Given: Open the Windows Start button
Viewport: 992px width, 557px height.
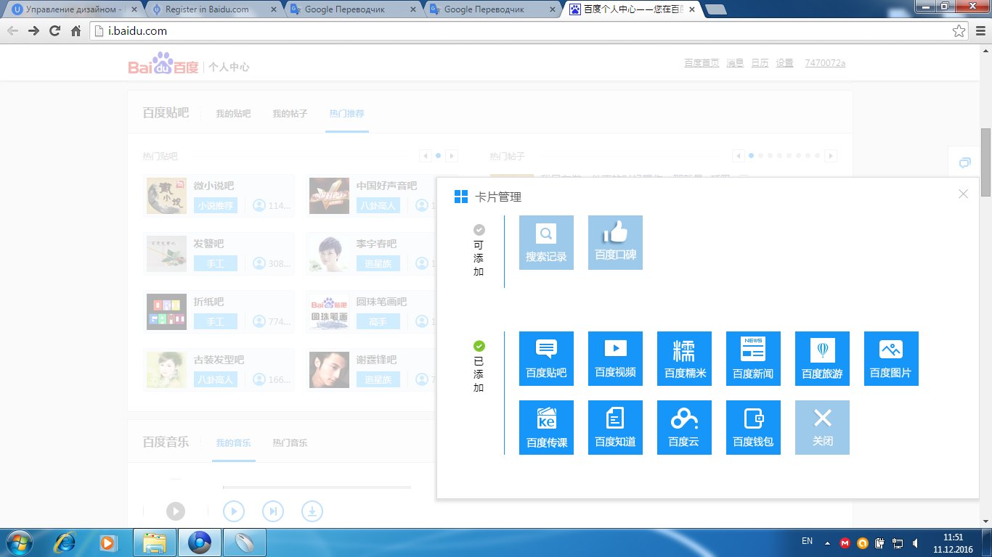Looking at the screenshot, I should tap(18, 542).
